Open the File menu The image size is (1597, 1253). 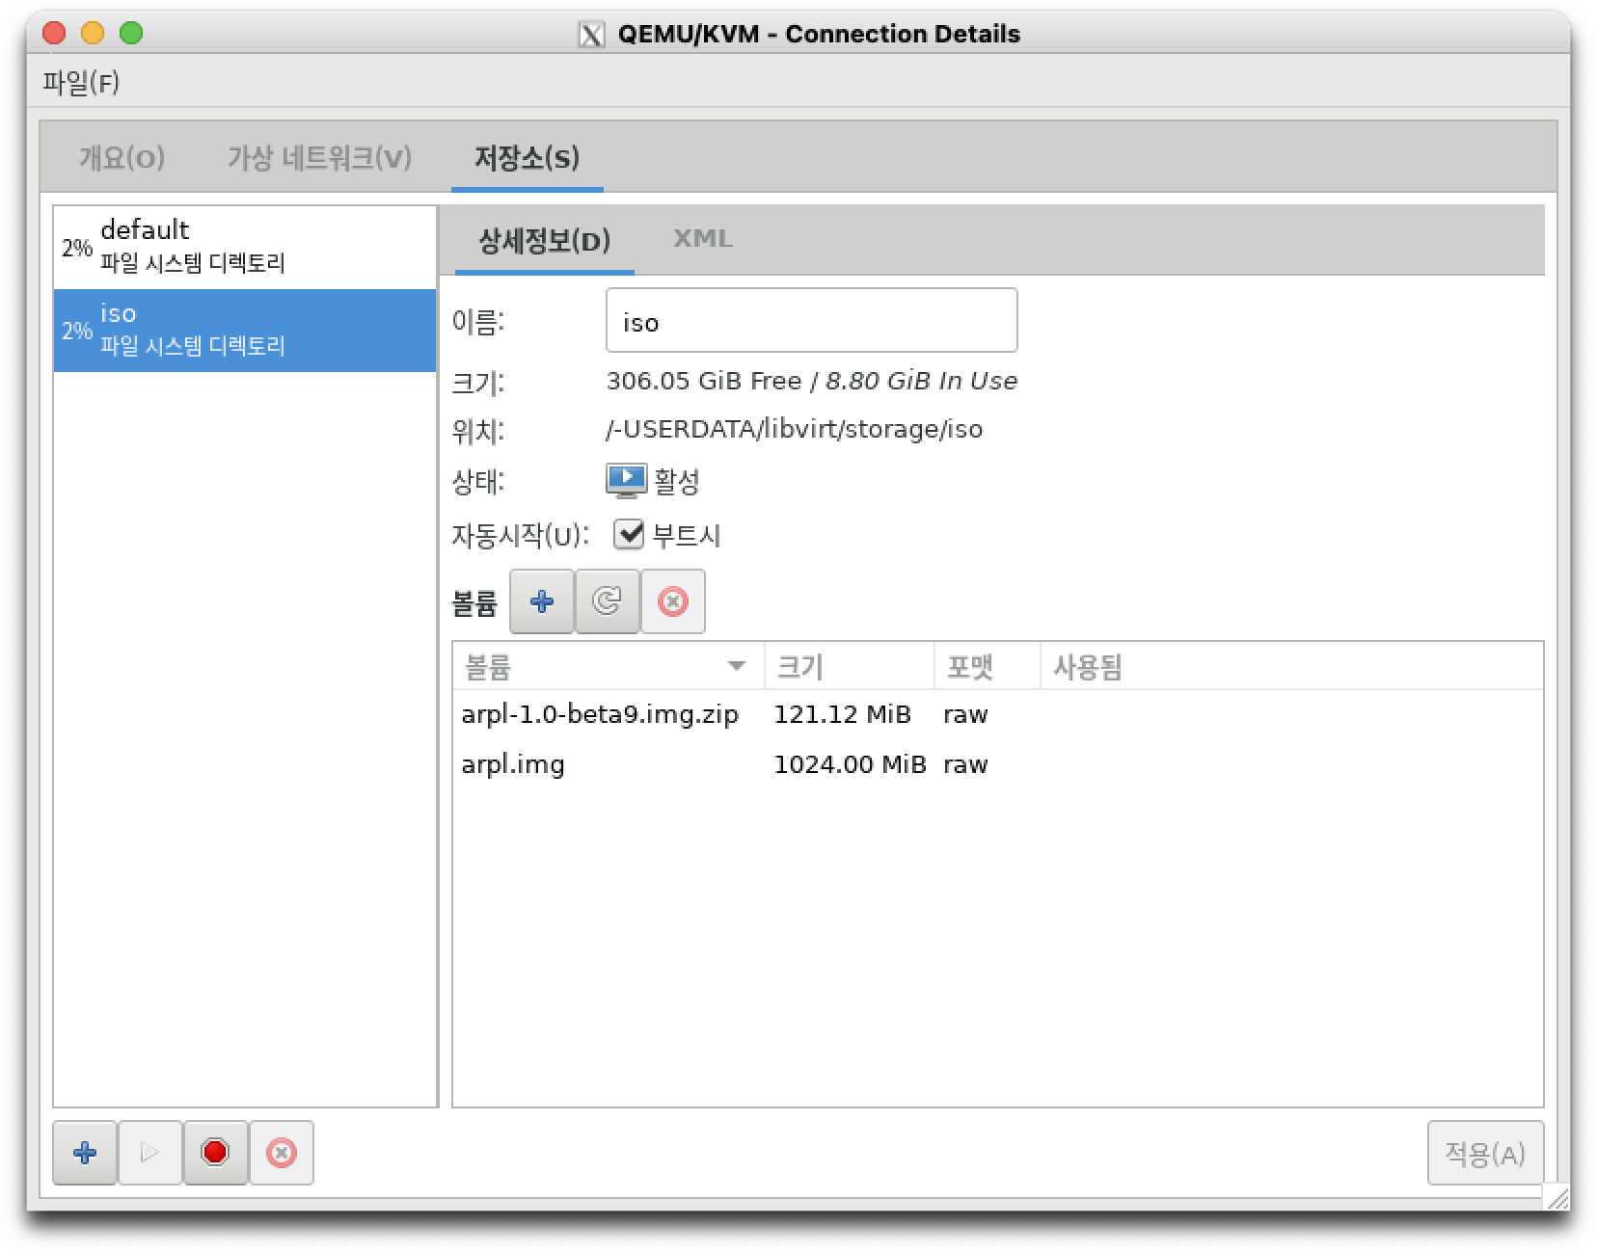click(x=81, y=83)
